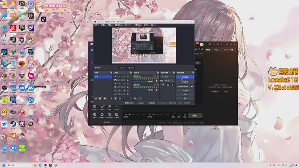The height and width of the screenshot is (168, 299).
Task: Open virtual camera settings gear icon
Action: [192, 87]
